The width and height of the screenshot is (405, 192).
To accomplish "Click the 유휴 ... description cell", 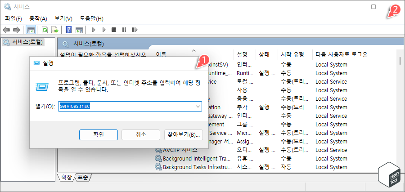I will click(245, 158).
